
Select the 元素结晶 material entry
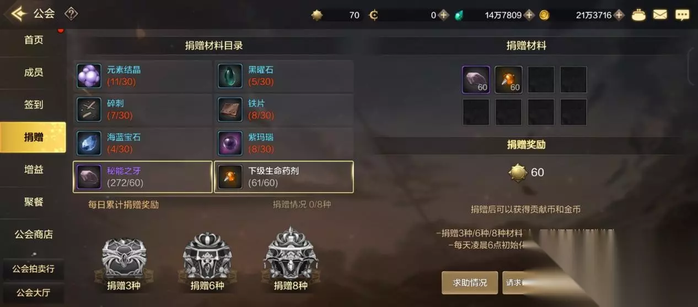pyautogui.click(x=143, y=76)
